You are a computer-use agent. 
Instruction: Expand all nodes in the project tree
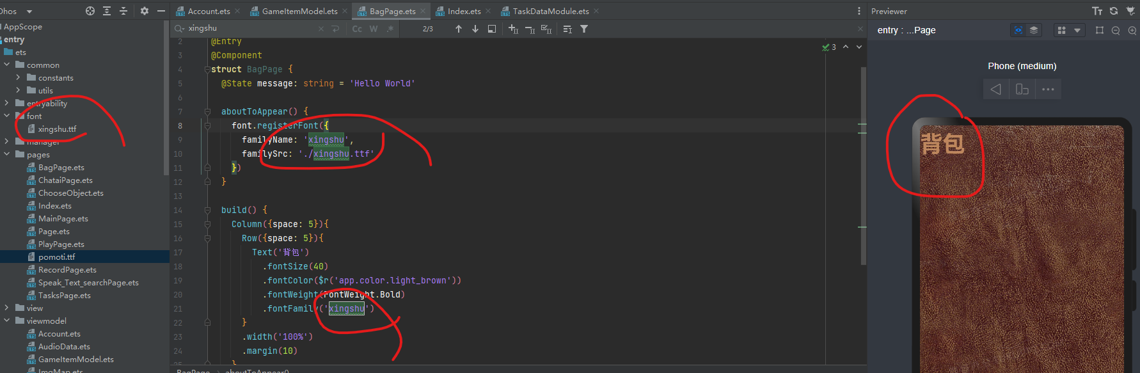(x=107, y=11)
